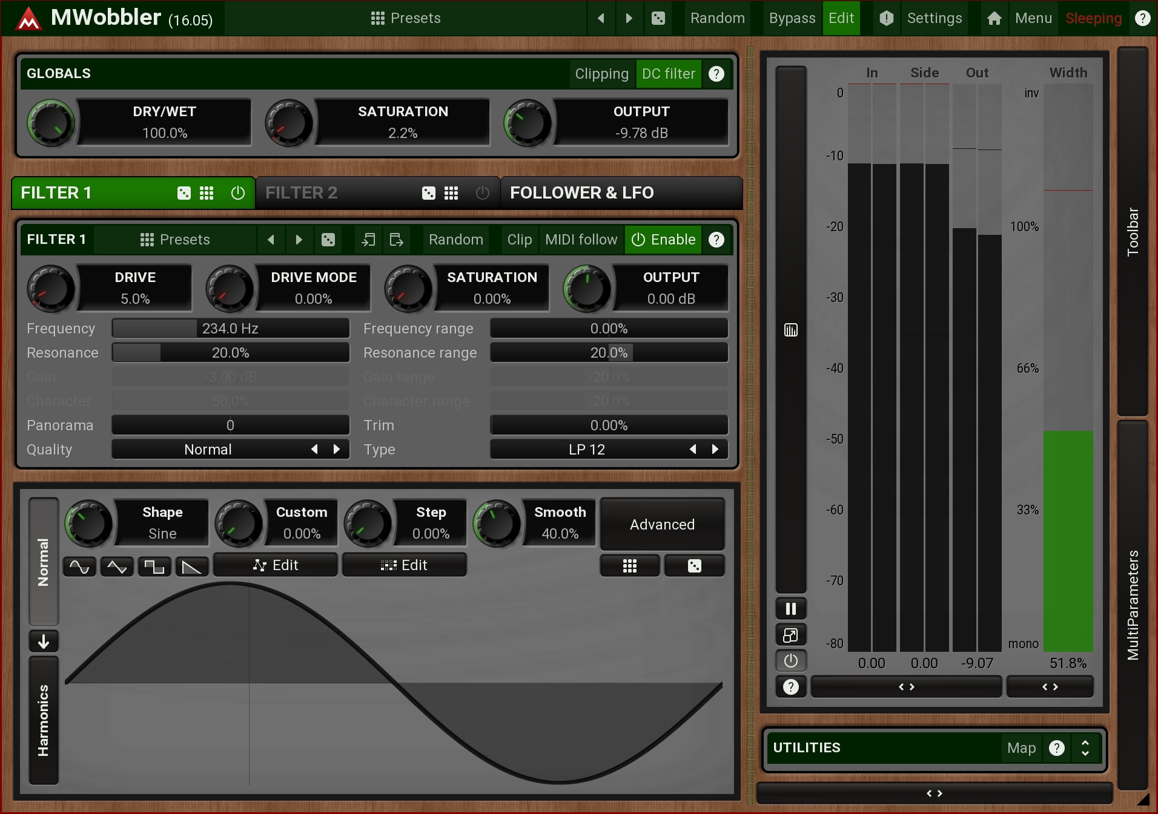Select the square wave shape icon
This screenshot has height=814, width=1158.
tap(154, 567)
